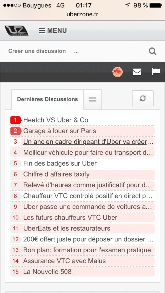This screenshot has height=293, width=165.
Task: Tap the ellipsis next to Créer une discussion
Action: [76, 51]
